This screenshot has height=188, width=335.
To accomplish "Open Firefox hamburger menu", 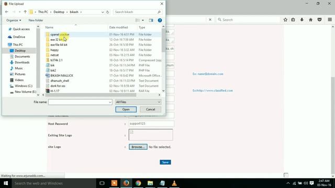I will (330, 20).
